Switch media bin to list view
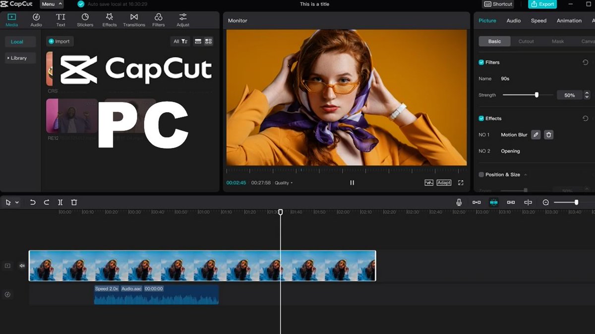 click(x=198, y=41)
